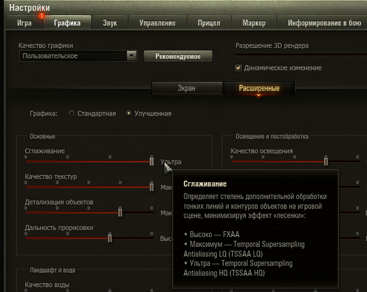
Task: Click the Сглаживание slider handle
Action: [151, 161]
